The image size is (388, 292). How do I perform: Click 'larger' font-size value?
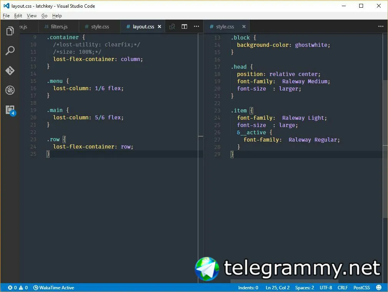[x=289, y=89]
